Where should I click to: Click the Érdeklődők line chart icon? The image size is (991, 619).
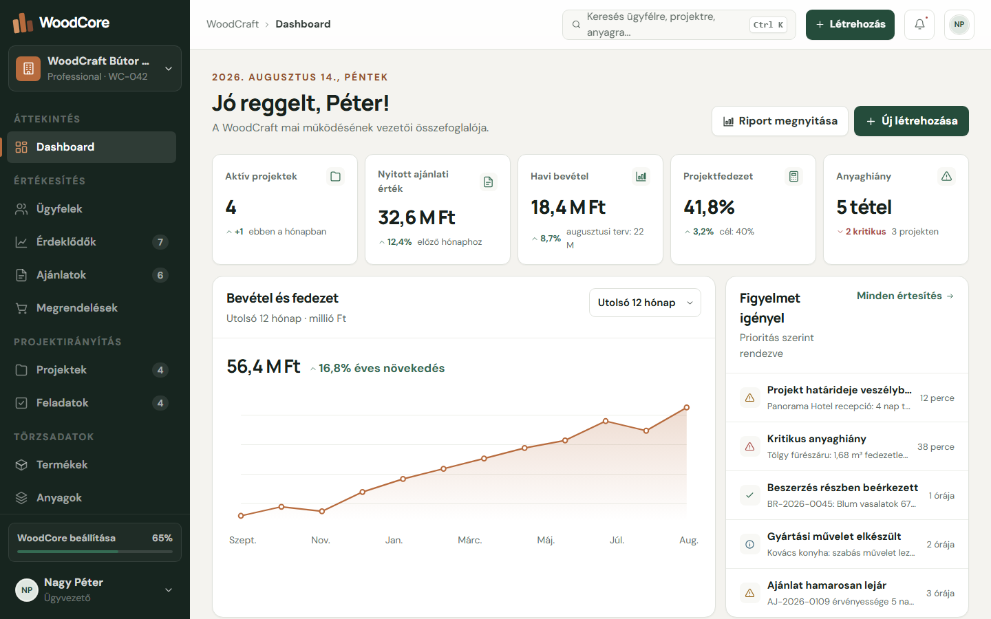21,242
